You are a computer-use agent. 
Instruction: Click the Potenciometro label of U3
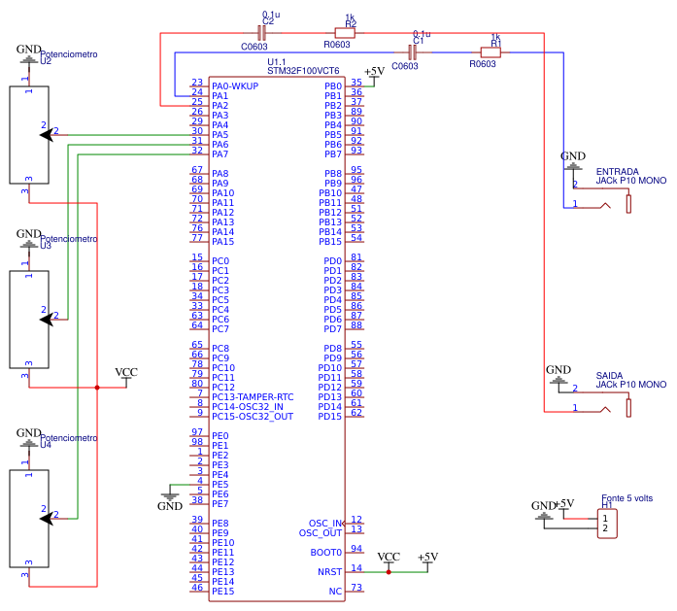tap(69, 239)
